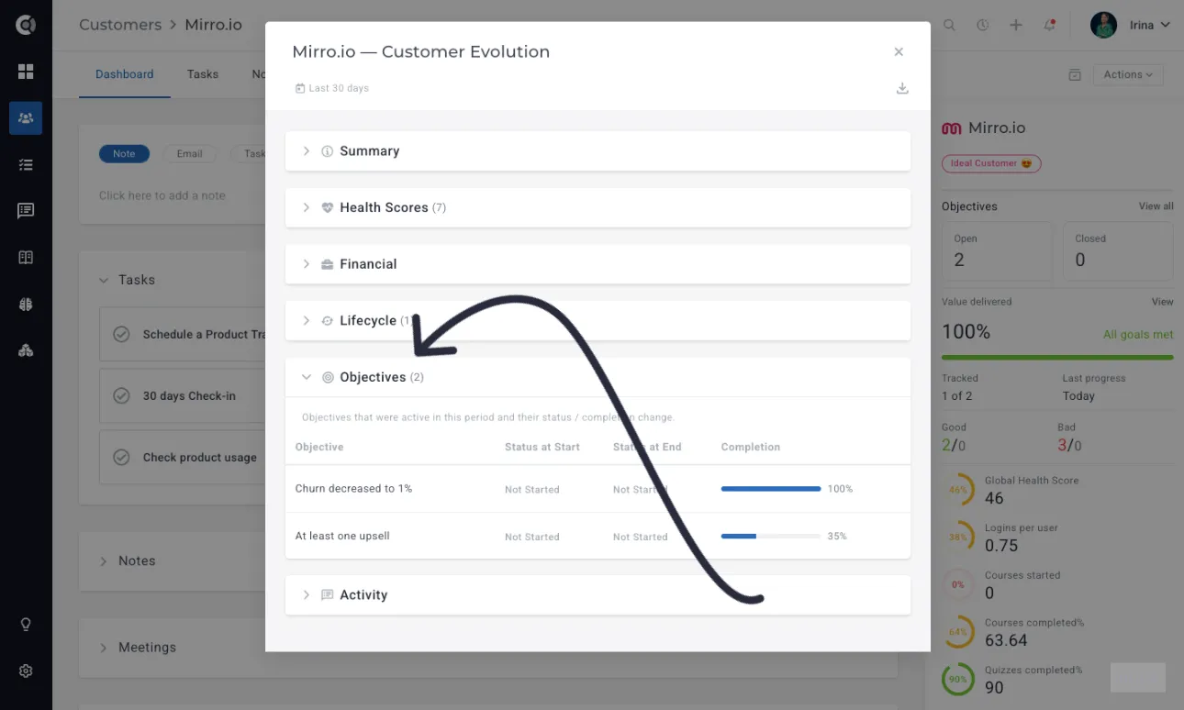Open the dashboard grid icon in sidebar

tap(26, 72)
